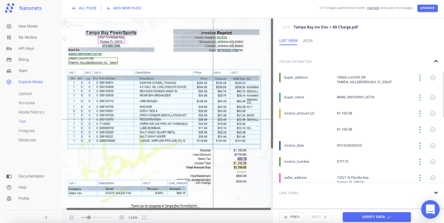Open the chat support bubble
The height and width of the screenshot is (223, 444).
click(x=430, y=209)
